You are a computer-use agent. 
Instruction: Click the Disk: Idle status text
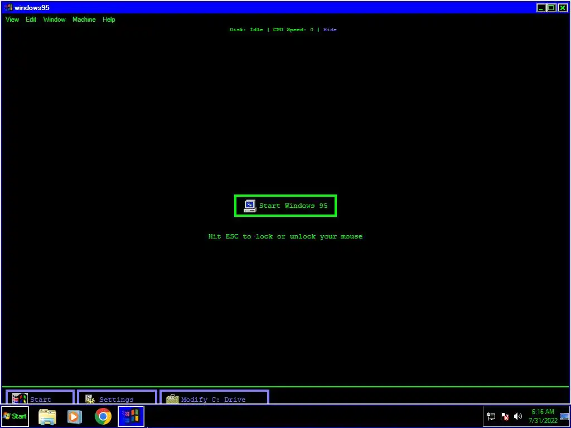click(x=246, y=30)
